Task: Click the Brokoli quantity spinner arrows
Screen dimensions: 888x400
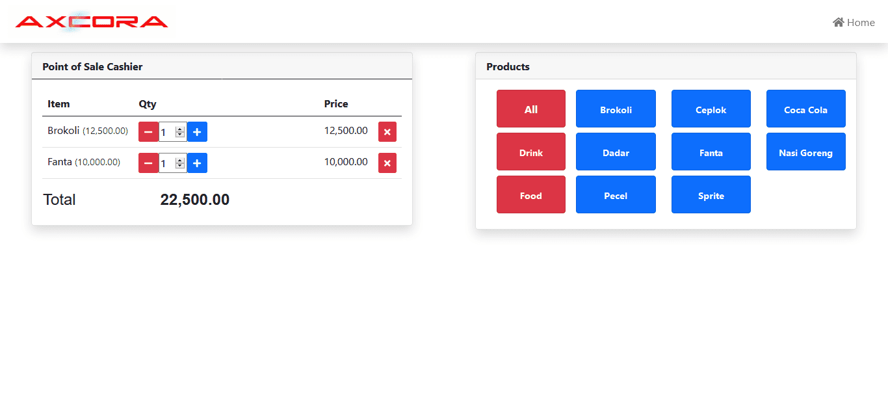Action: click(180, 132)
